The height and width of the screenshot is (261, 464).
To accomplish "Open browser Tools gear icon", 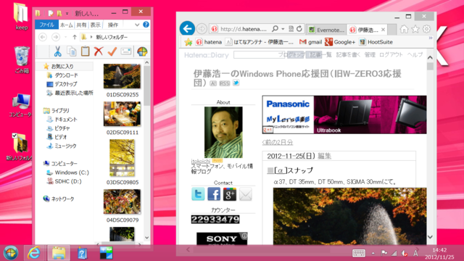I will (x=426, y=29).
